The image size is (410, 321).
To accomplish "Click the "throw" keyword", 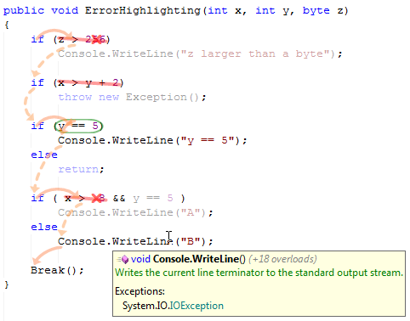I will (75, 97).
